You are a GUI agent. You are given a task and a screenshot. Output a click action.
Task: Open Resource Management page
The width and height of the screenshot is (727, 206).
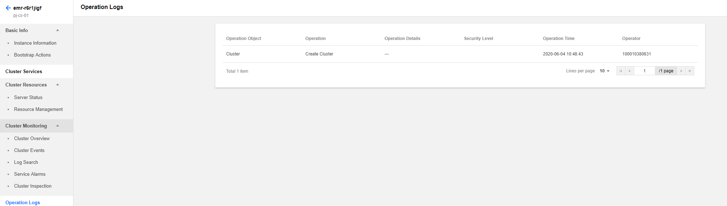pos(39,109)
